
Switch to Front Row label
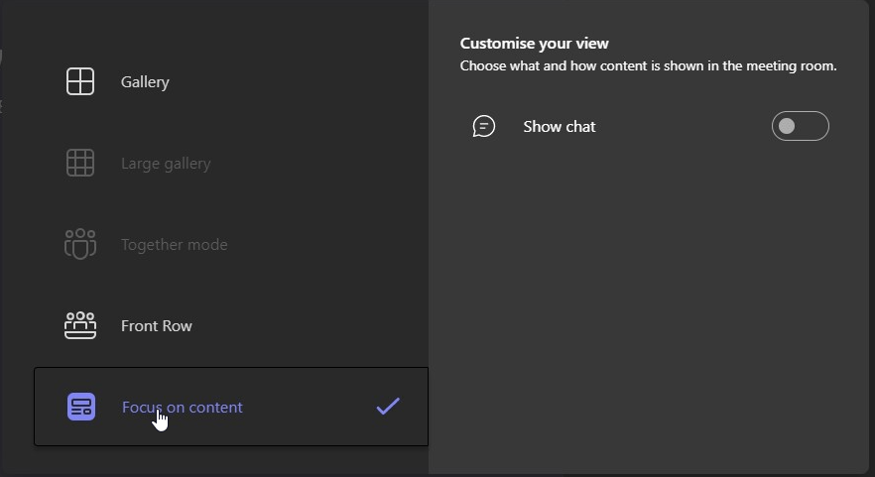157,326
